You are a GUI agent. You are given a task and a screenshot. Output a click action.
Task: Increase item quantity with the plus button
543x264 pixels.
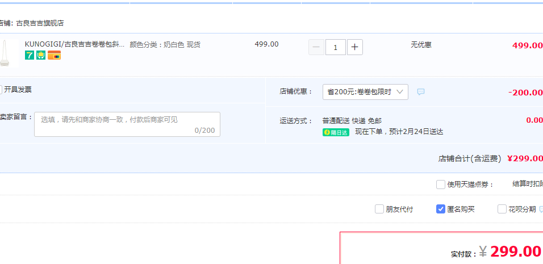click(354, 47)
